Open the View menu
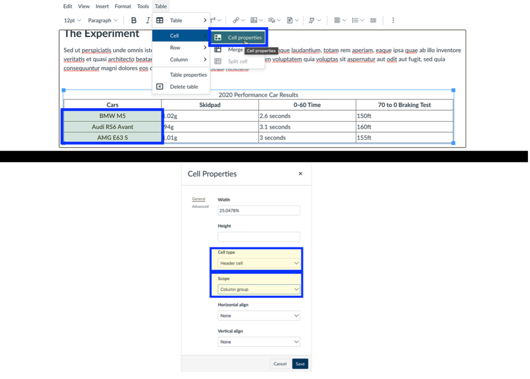 pyautogui.click(x=84, y=6)
